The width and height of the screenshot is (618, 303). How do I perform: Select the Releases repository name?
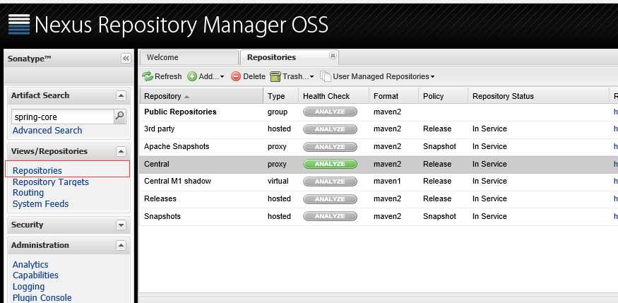[160, 198]
